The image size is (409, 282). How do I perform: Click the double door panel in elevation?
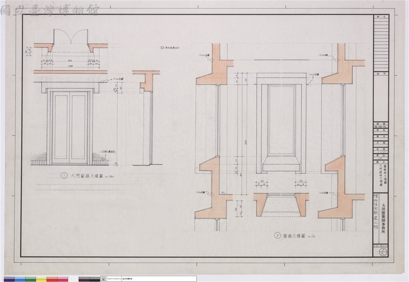tap(70, 127)
